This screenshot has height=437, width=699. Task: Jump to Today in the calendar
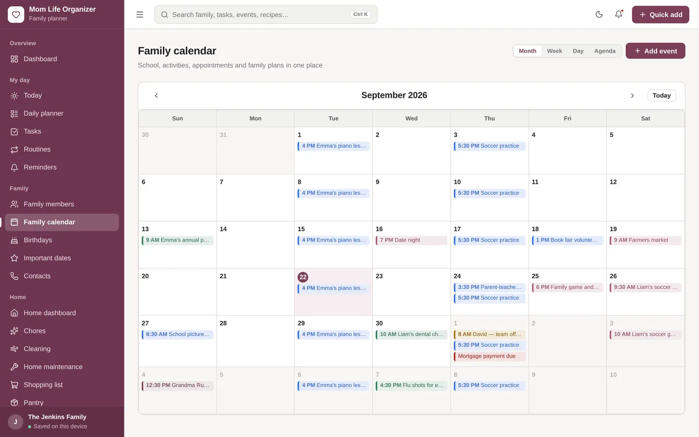point(662,95)
